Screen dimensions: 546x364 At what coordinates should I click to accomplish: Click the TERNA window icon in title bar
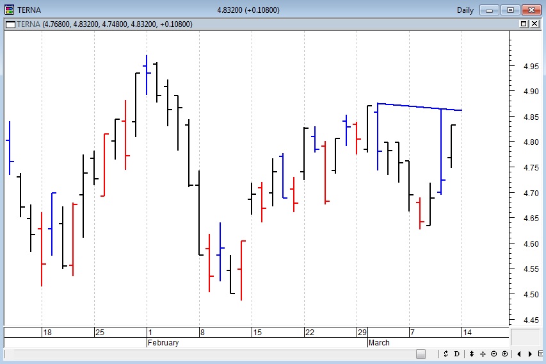click(x=10, y=10)
